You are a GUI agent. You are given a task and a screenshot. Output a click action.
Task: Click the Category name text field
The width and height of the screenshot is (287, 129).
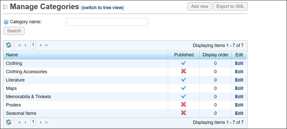pyautogui.click(x=107, y=22)
